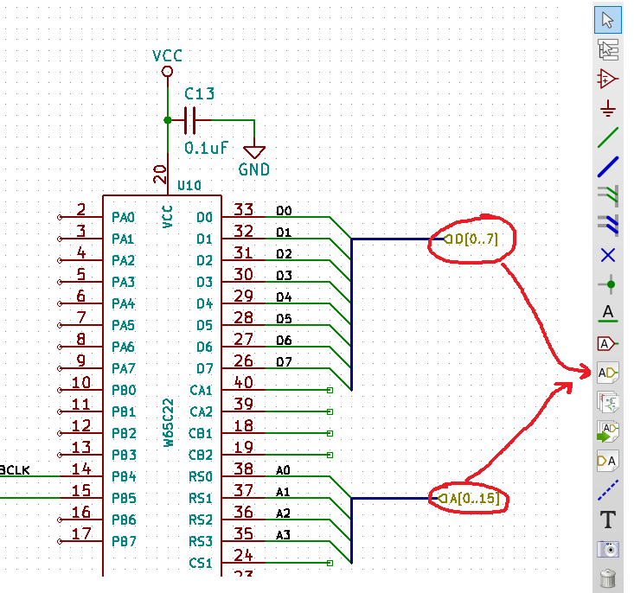Select the place symbol (op-amp) tool
The image size is (634, 593).
coord(608,79)
